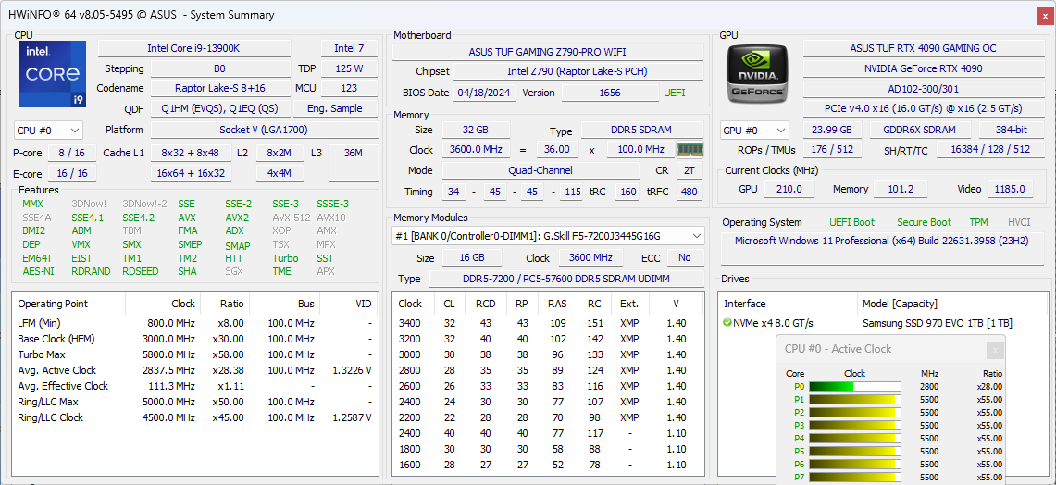Click the ASUS TUF RTX 4090 GAMING OC field
The width and height of the screenshot is (1056, 485).
point(923,48)
